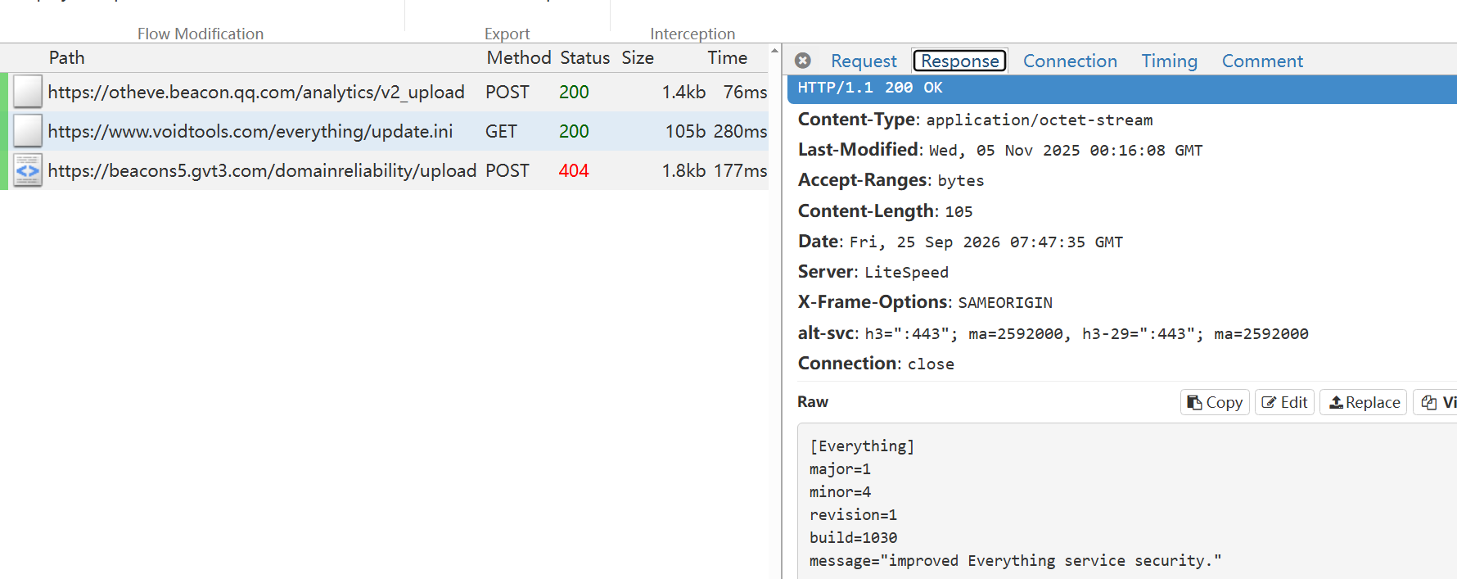
Task: Click the 200 status in the voidtools row
Action: click(574, 131)
